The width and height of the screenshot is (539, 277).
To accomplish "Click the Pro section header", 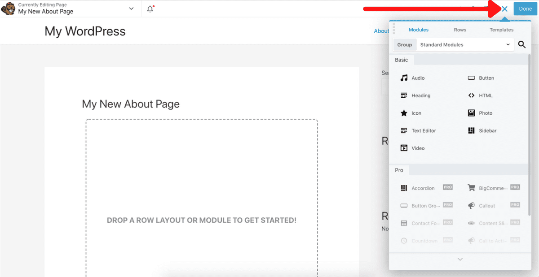I will [x=399, y=170].
